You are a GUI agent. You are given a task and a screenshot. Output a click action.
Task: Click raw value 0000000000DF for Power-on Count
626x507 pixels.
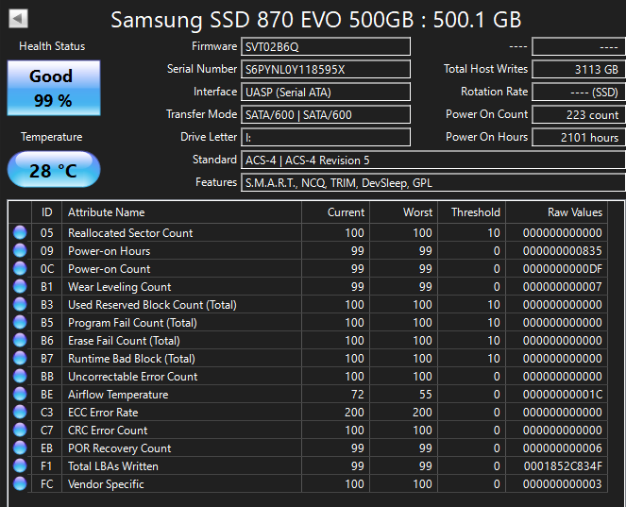(x=562, y=269)
